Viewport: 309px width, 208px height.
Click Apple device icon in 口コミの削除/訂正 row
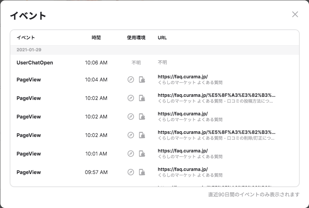click(x=142, y=135)
